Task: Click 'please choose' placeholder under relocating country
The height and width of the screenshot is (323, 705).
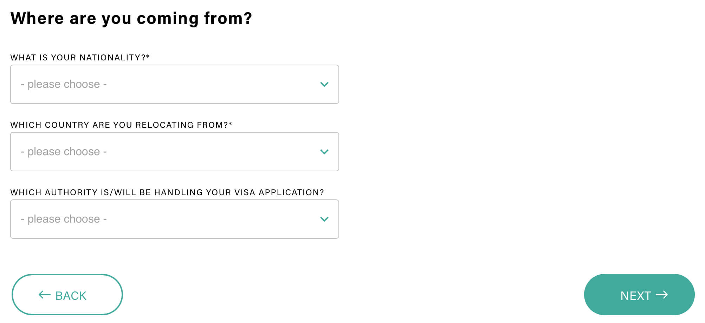Action: [x=64, y=152]
